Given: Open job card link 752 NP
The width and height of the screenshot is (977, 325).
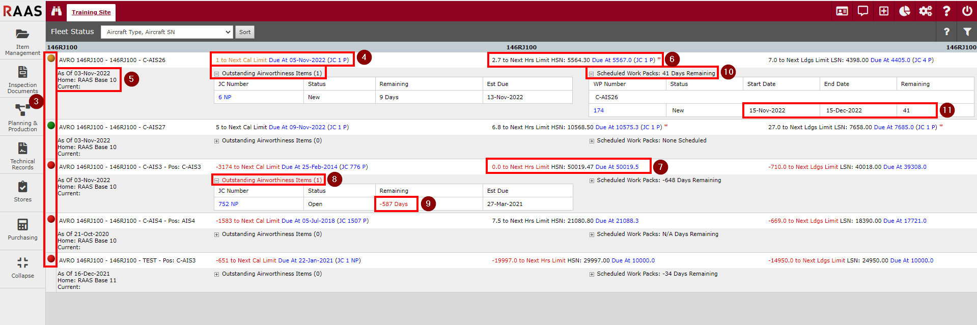Looking at the screenshot, I should point(228,204).
